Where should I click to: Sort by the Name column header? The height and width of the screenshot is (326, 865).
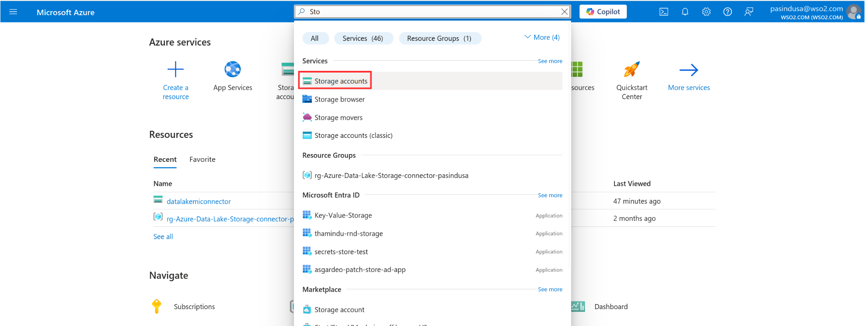[163, 183]
